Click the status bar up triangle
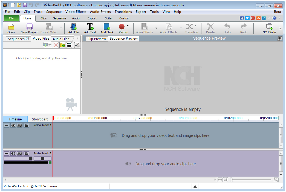 point(195,186)
